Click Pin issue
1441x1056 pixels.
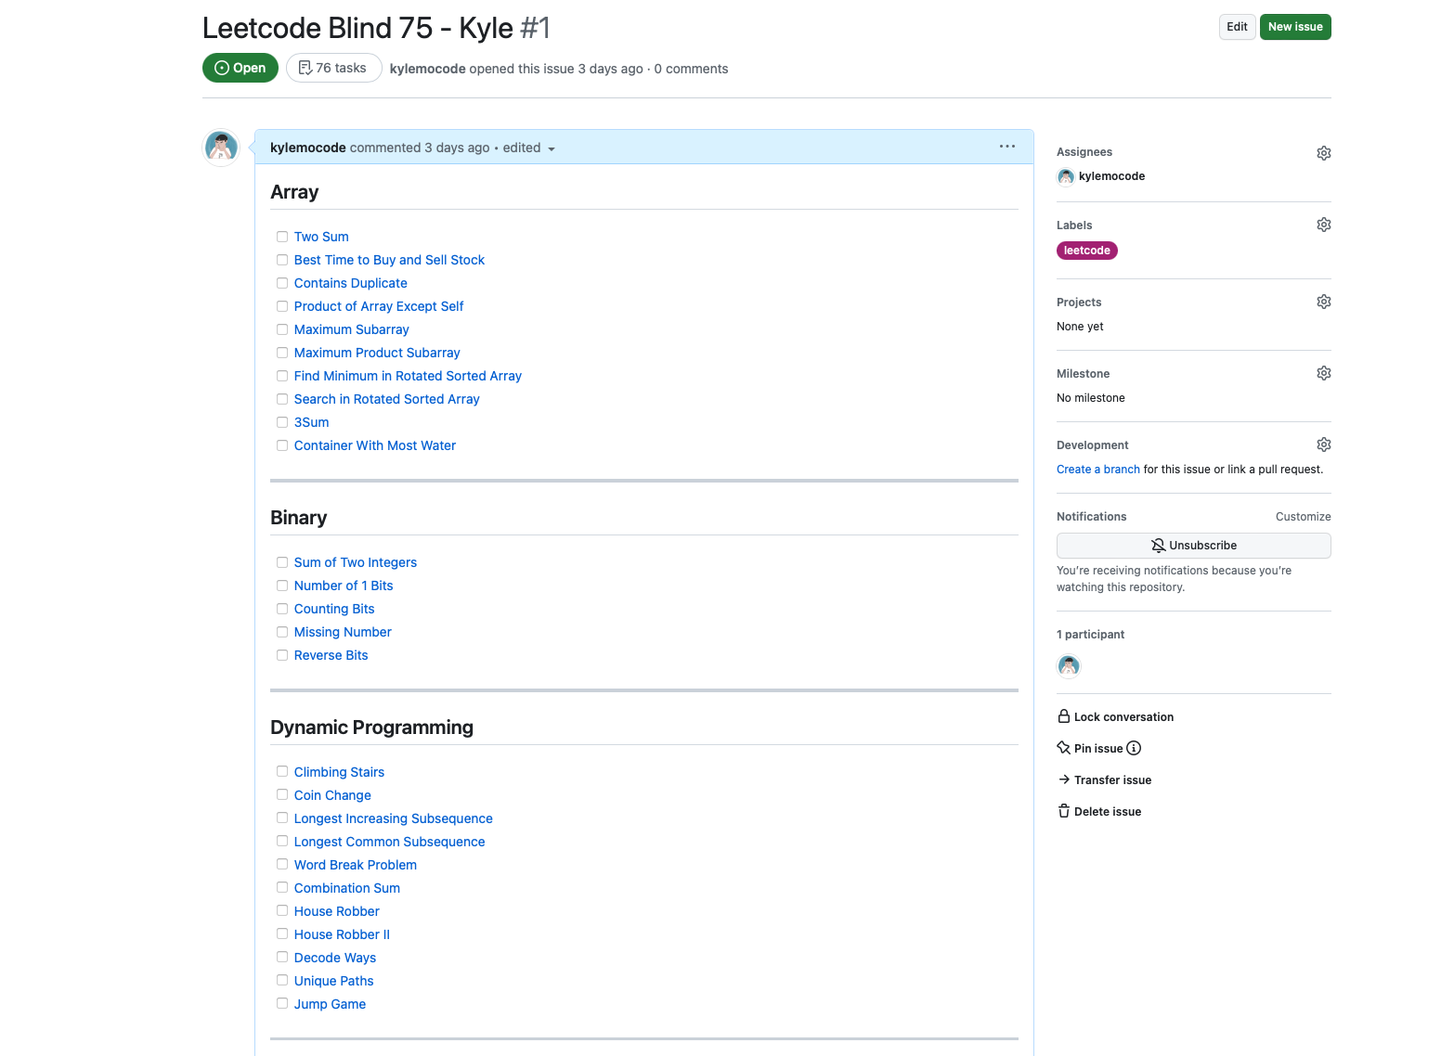click(1090, 748)
